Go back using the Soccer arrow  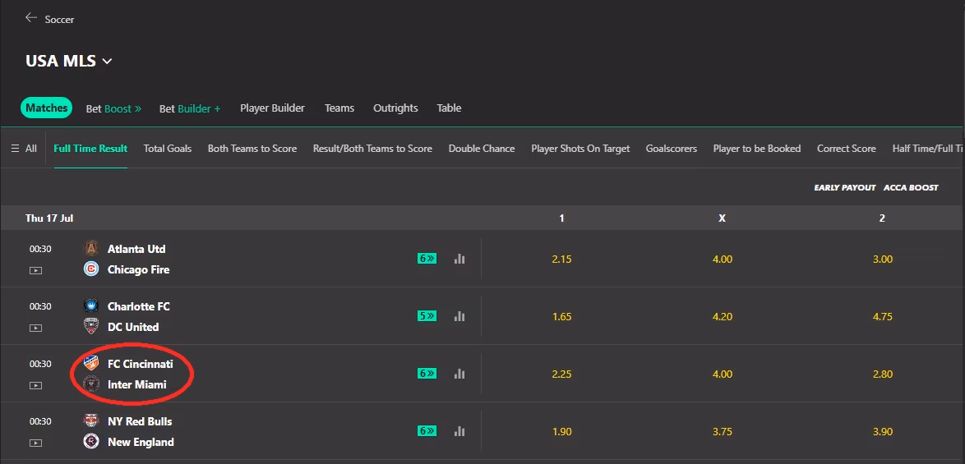pyautogui.click(x=30, y=18)
